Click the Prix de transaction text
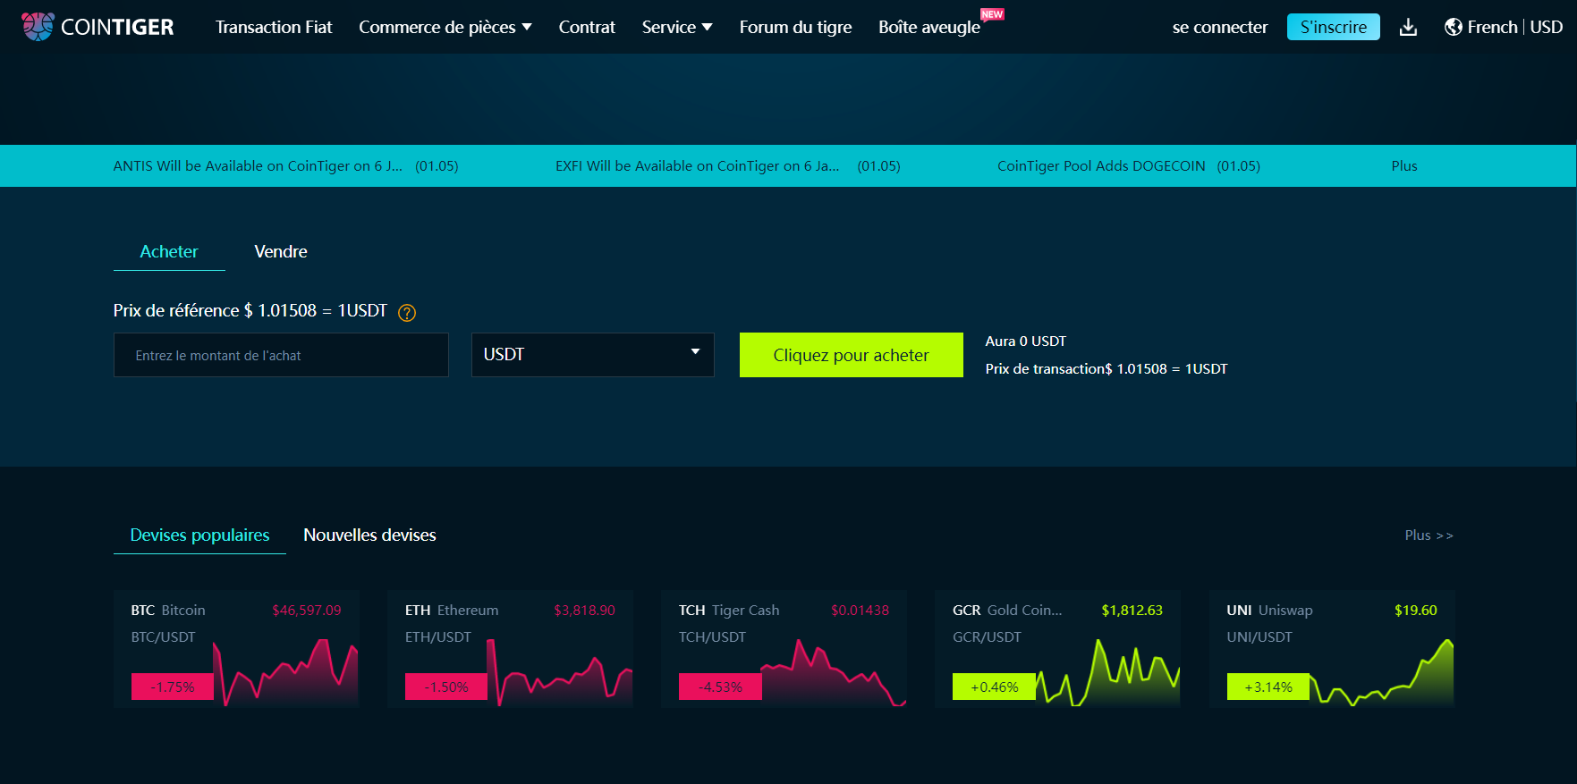1577x784 pixels. tap(1106, 369)
